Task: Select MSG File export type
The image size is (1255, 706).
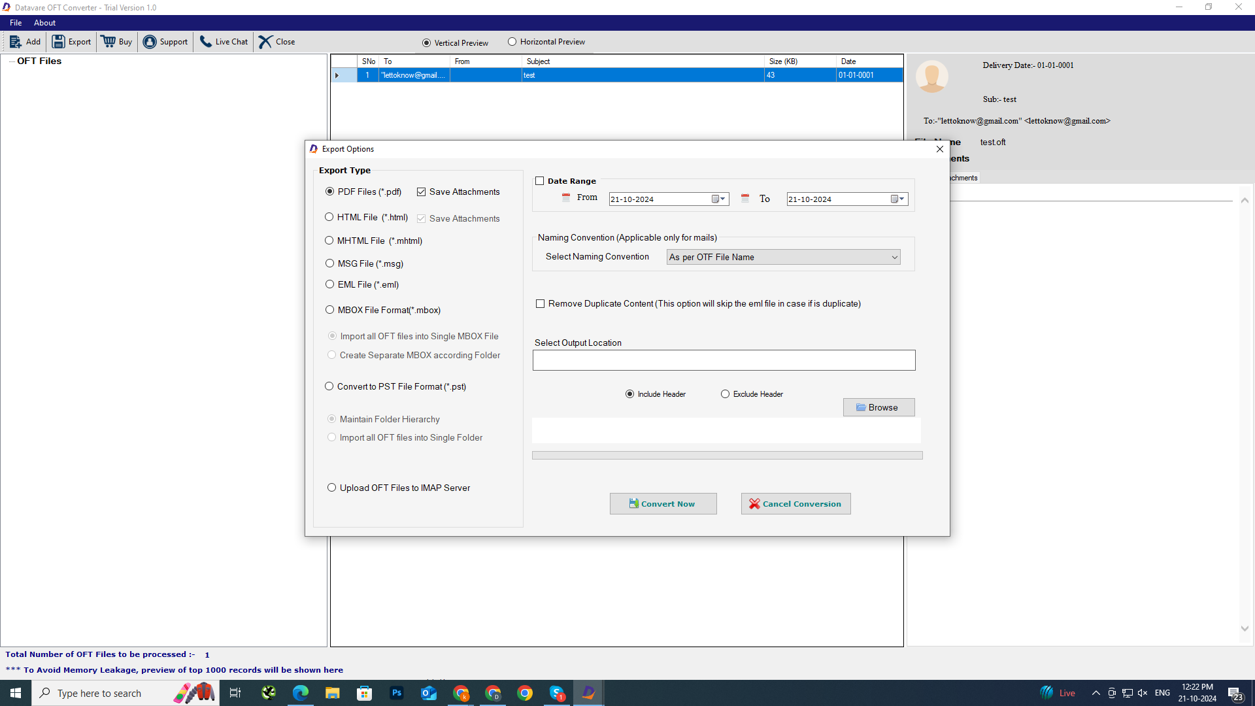Action: [x=330, y=263]
